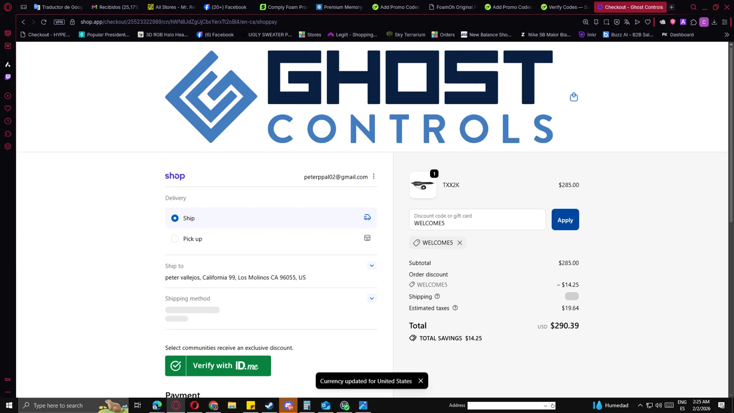Open the taskbar Address dropdown

point(545,406)
